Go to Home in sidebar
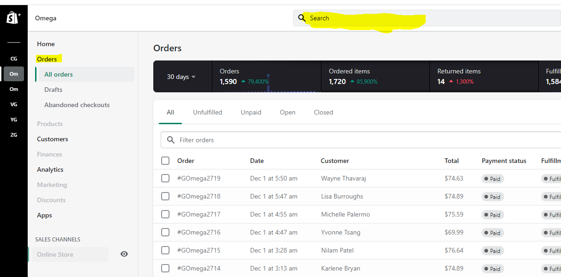This screenshot has height=277, width=561. pyautogui.click(x=46, y=44)
